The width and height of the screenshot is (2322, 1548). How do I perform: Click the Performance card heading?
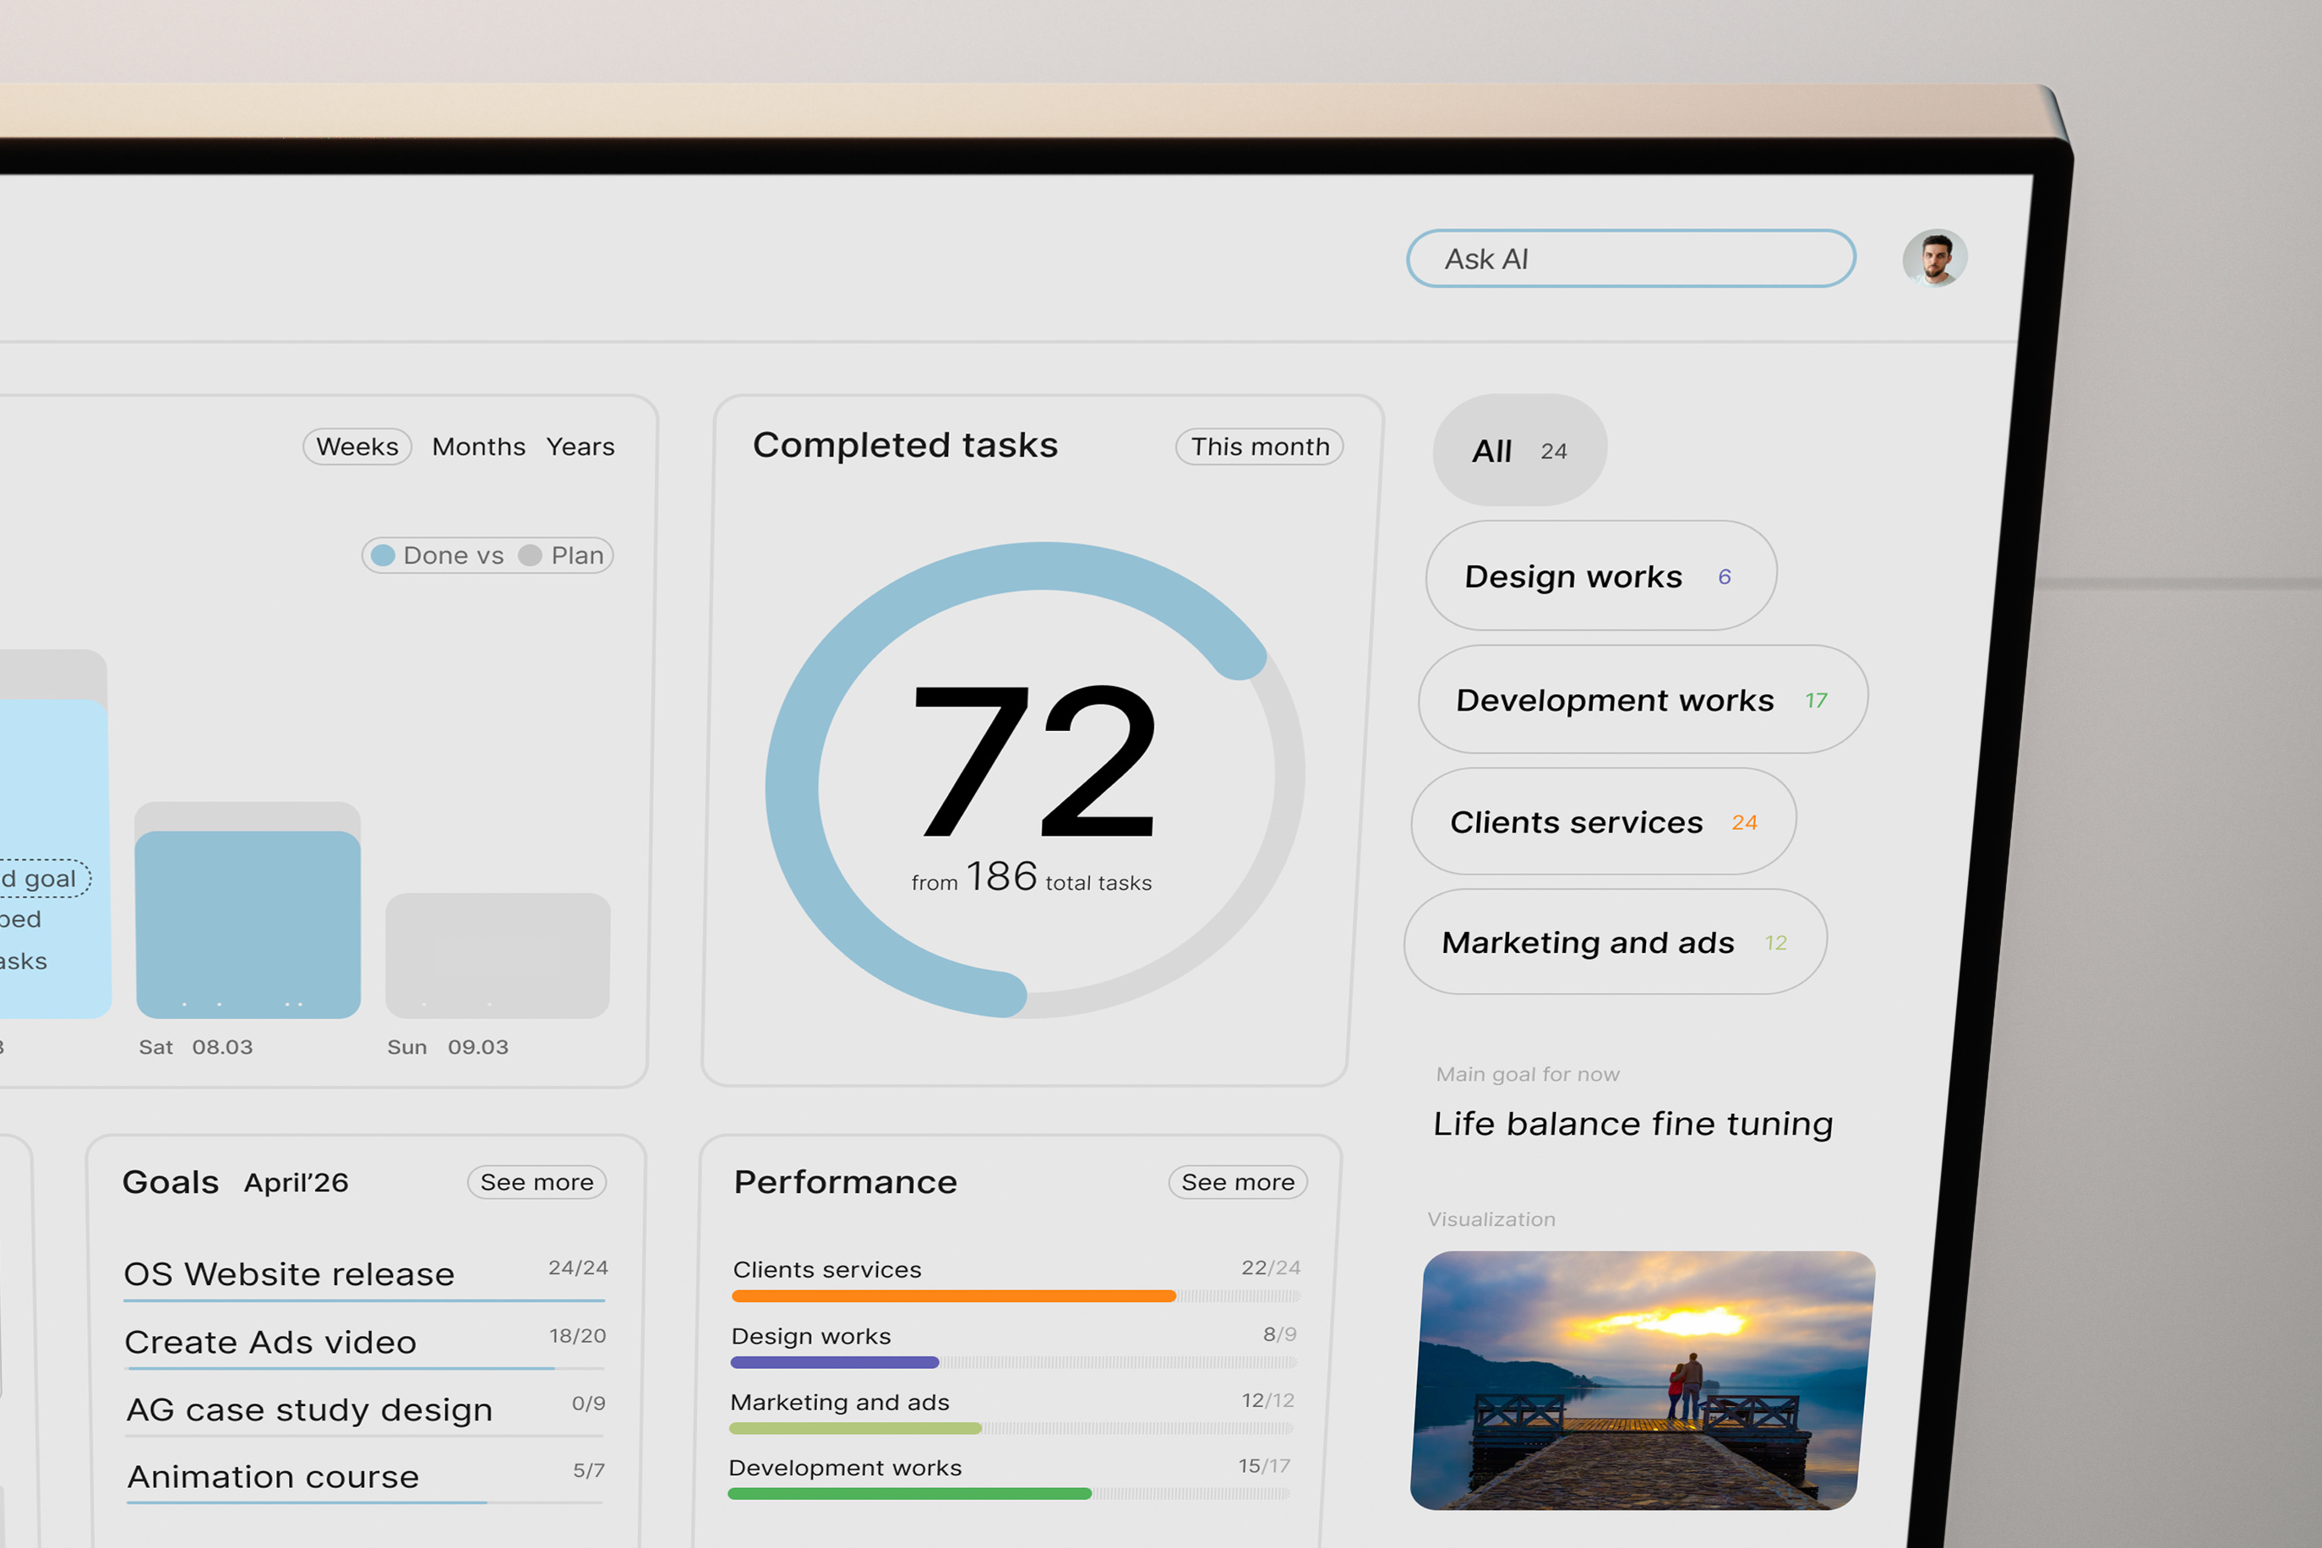[845, 1182]
